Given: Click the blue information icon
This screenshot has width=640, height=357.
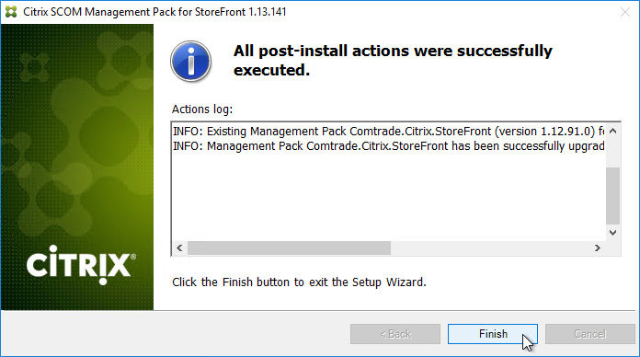Looking at the screenshot, I should [x=190, y=62].
